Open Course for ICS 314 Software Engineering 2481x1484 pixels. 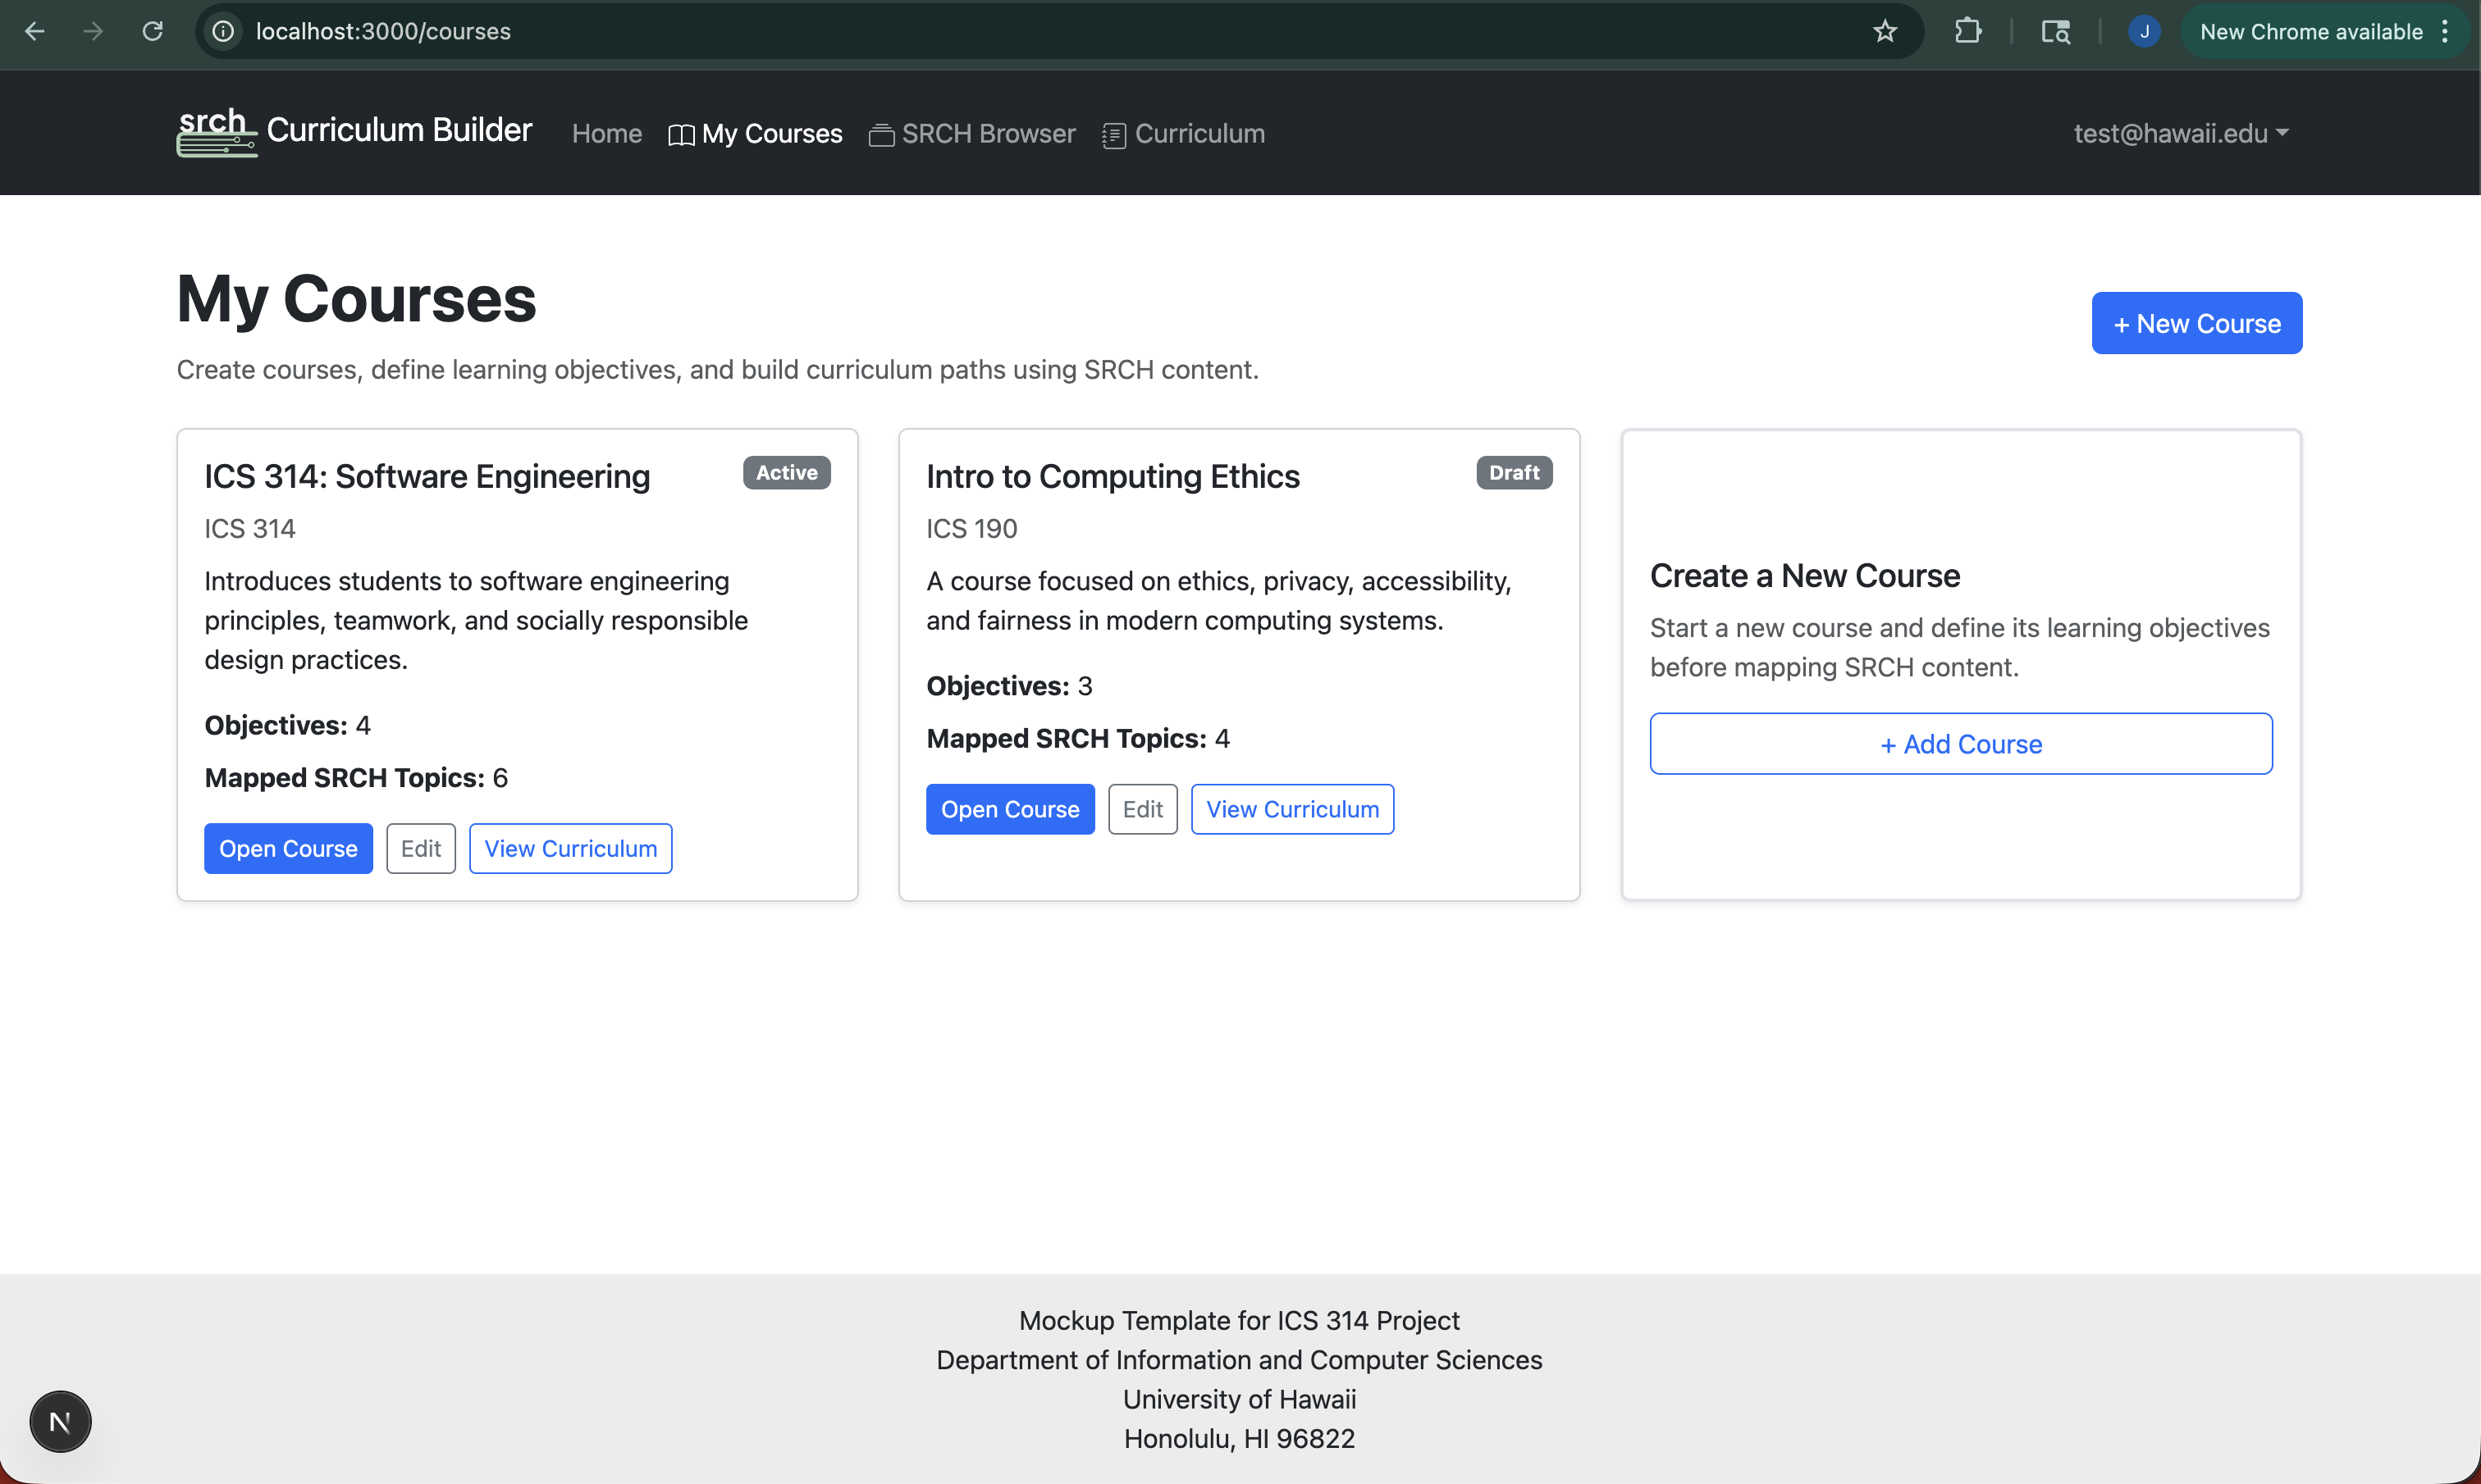point(288,848)
